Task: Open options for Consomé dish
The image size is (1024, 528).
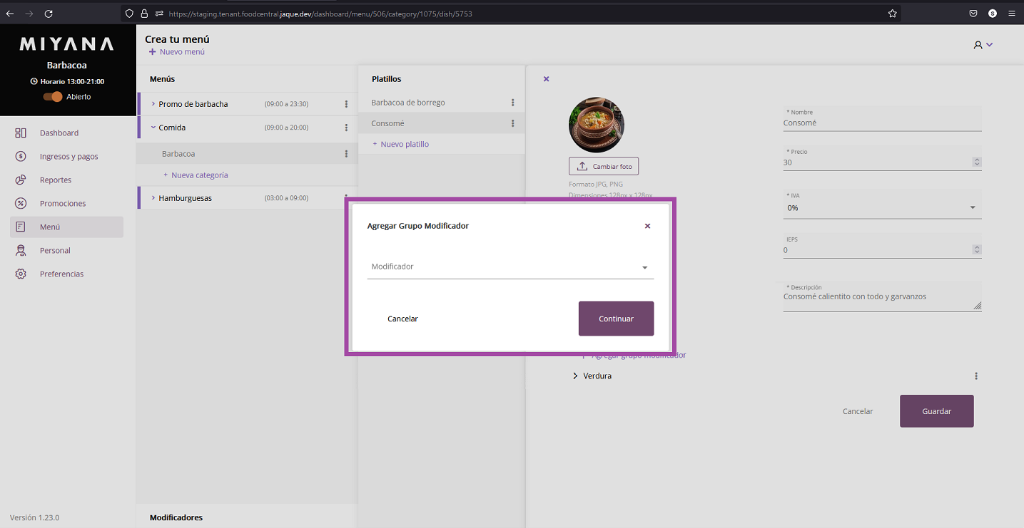Action: coord(512,123)
